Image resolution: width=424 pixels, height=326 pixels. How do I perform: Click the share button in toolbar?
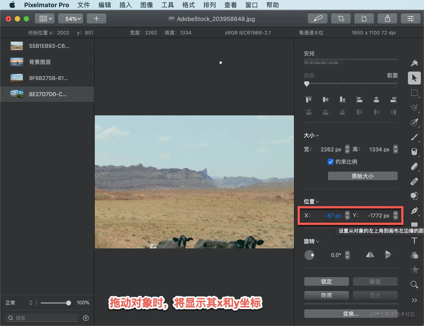[387, 19]
